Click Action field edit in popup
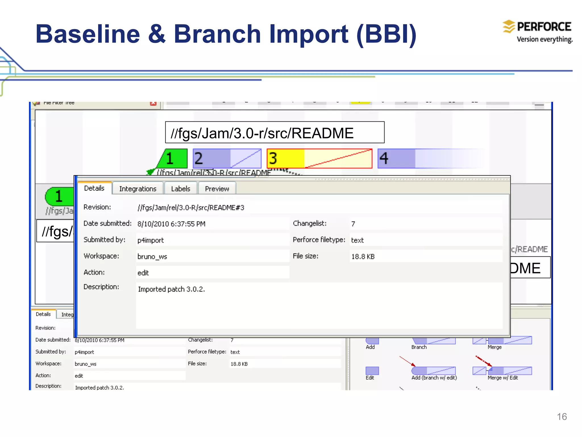Image resolution: width=582 pixels, height=437 pixels. click(213, 273)
